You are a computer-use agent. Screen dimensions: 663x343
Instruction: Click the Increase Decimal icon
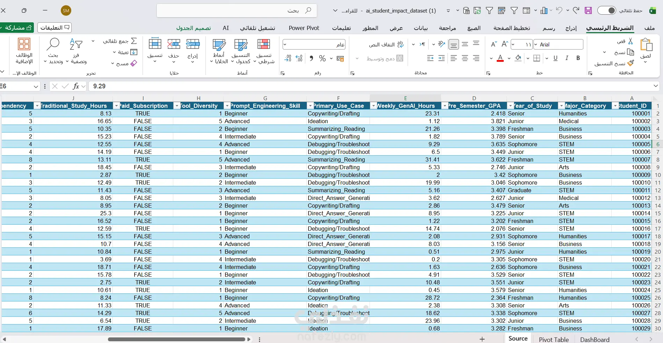pos(299,58)
